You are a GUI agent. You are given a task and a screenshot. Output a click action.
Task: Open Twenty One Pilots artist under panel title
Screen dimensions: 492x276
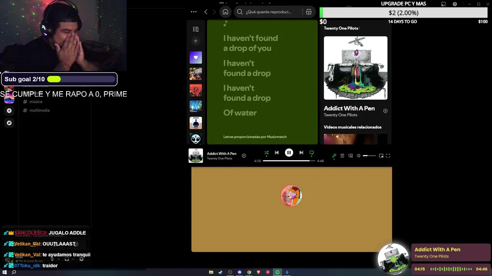pyautogui.click(x=341, y=115)
